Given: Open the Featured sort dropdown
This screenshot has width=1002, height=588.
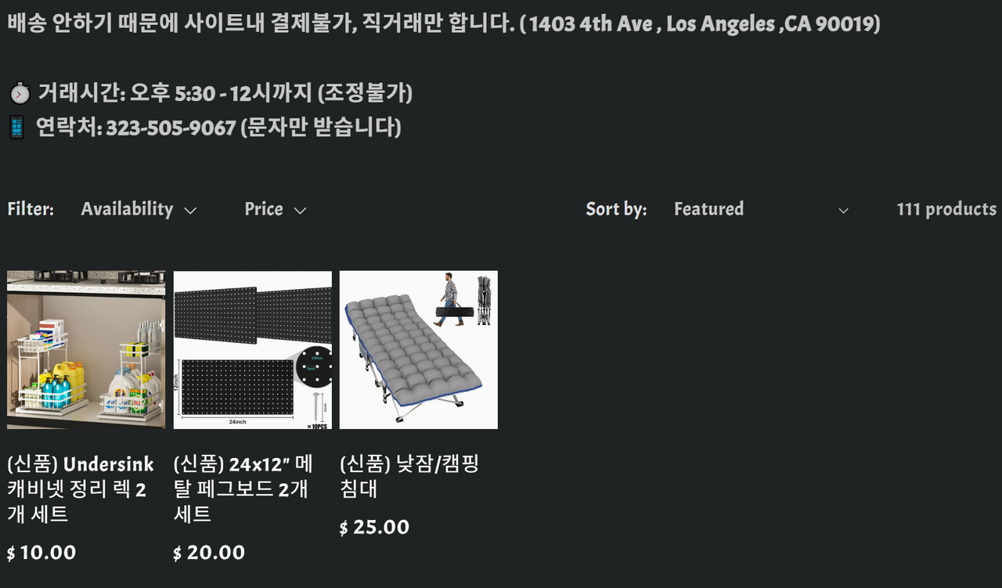Looking at the screenshot, I should coord(709,209).
